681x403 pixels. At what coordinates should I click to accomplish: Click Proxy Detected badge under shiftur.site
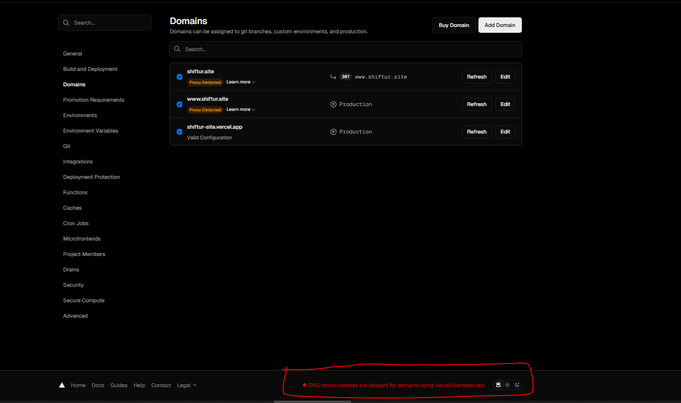pyautogui.click(x=205, y=82)
